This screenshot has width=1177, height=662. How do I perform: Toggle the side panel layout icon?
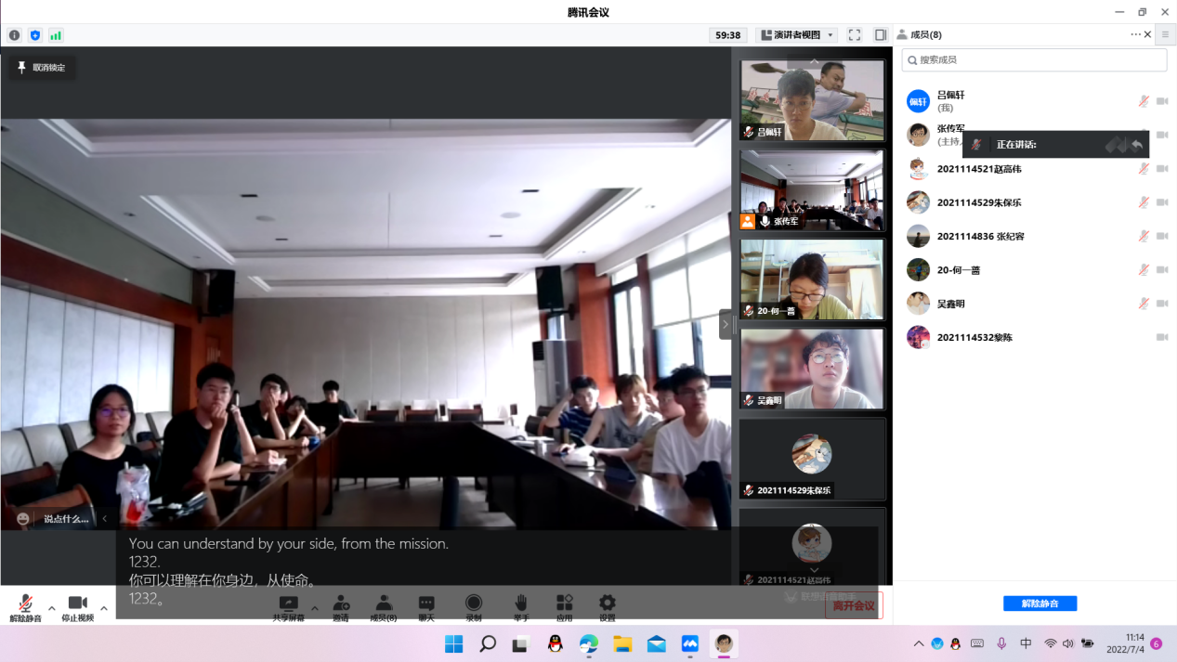(x=881, y=35)
